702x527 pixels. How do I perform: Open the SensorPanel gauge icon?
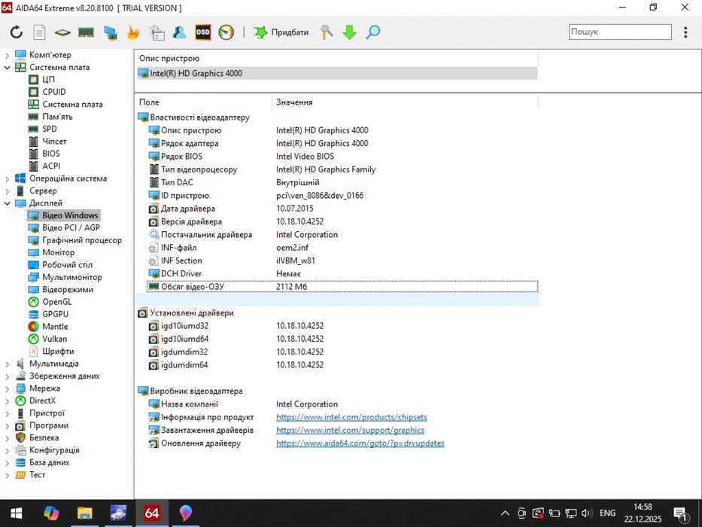[x=226, y=32]
